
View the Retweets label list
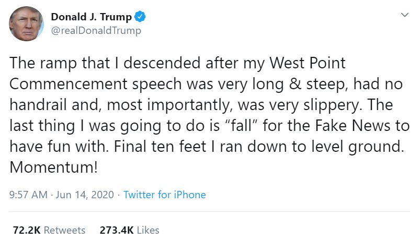[x=64, y=230]
